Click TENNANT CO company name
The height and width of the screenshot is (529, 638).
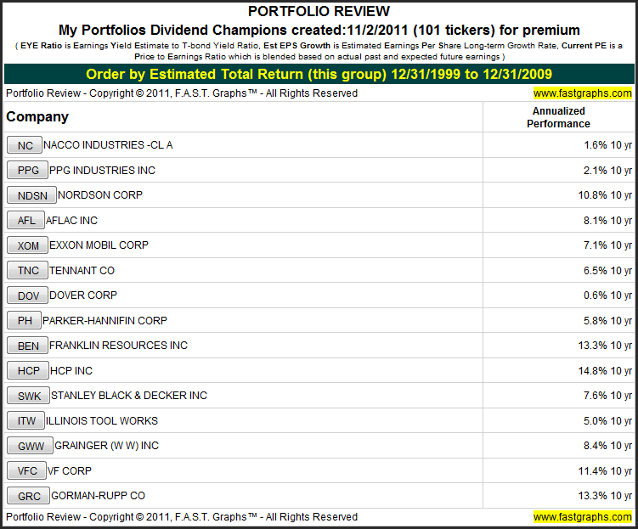click(82, 270)
